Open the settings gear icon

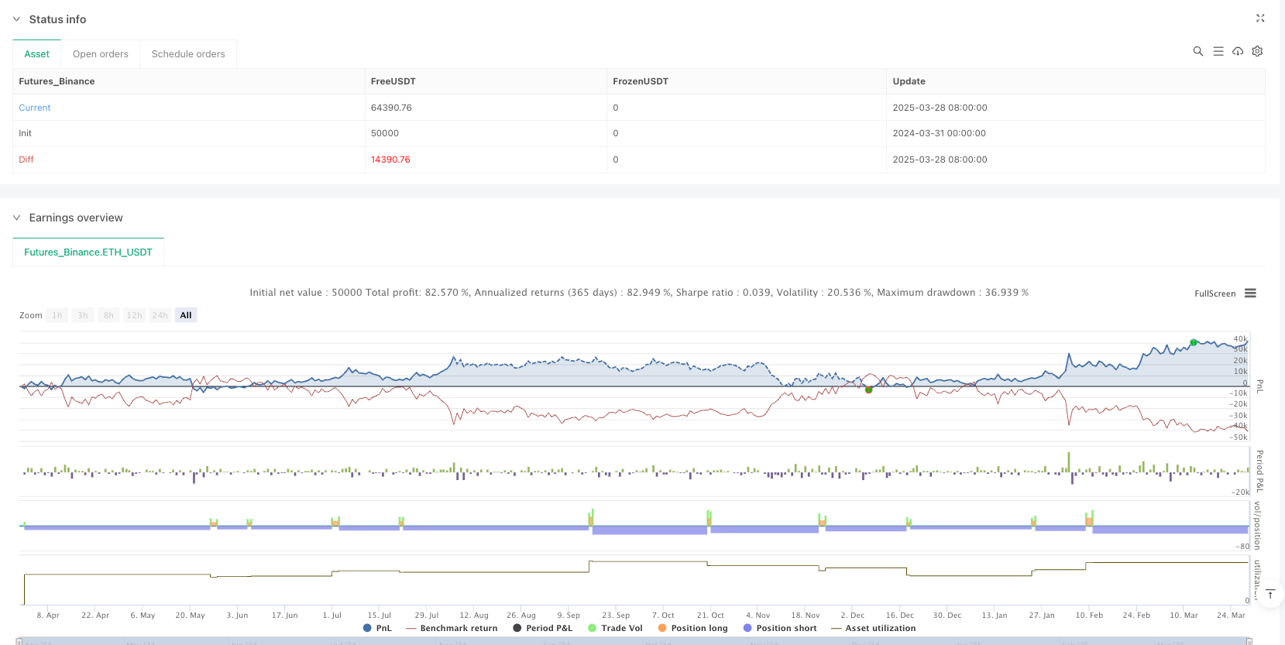click(1257, 51)
